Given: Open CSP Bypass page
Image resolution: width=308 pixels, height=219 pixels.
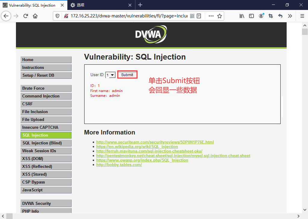Looking at the screenshot, I should click(46, 182).
